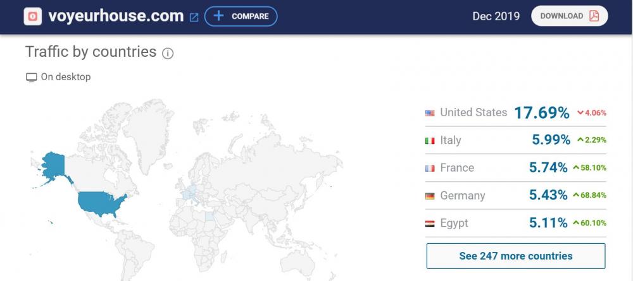Viewport: 633px width, 281px height.
Task: Click United States on the world map
Action: [101, 202]
